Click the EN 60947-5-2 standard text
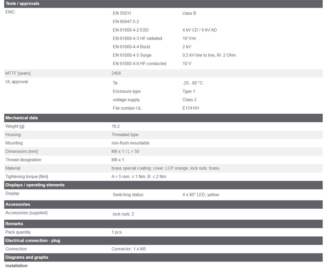This screenshot has width=324, height=269. click(x=126, y=22)
